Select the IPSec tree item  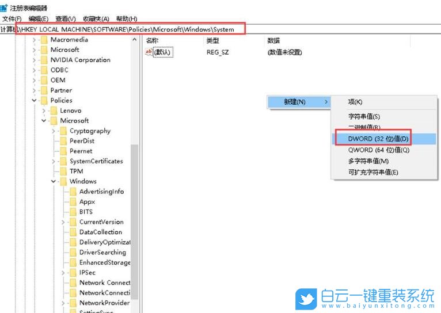(87, 273)
